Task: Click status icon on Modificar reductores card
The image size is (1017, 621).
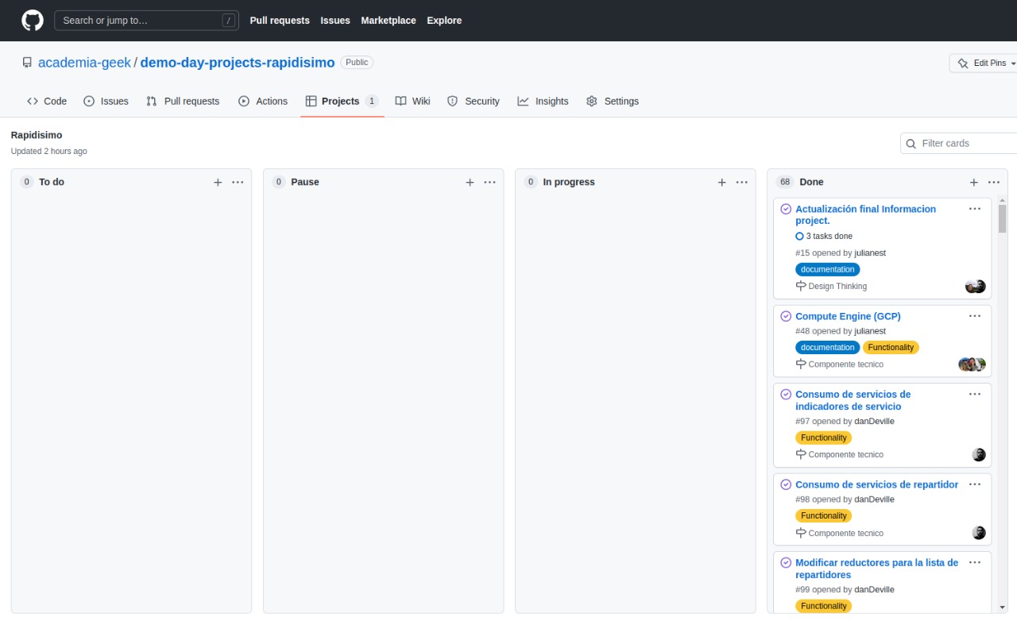Action: click(786, 562)
